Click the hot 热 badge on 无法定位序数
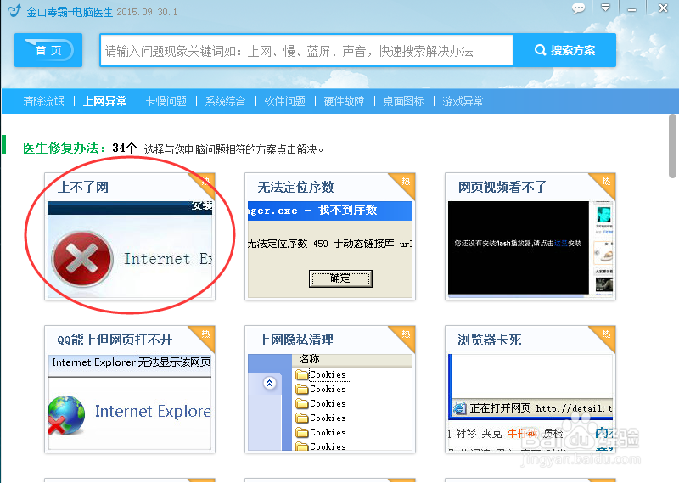 pyautogui.click(x=406, y=182)
